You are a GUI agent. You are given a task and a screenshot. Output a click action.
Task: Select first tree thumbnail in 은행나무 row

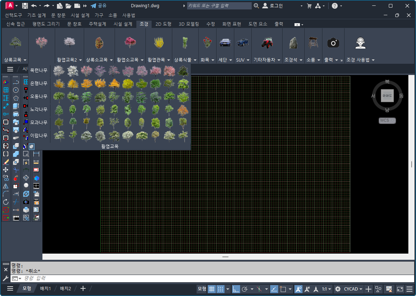pyautogui.click(x=59, y=84)
